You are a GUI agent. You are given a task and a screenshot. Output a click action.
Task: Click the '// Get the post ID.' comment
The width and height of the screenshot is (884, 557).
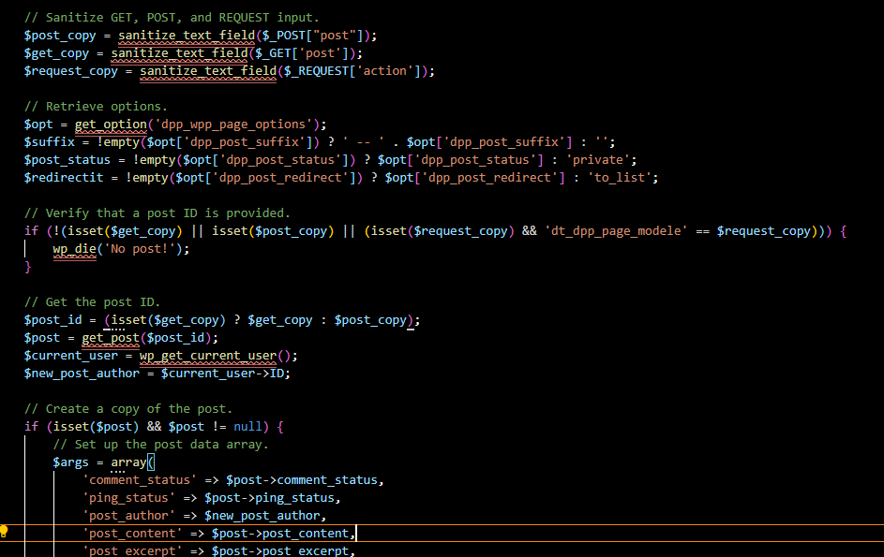pyautogui.click(x=92, y=302)
